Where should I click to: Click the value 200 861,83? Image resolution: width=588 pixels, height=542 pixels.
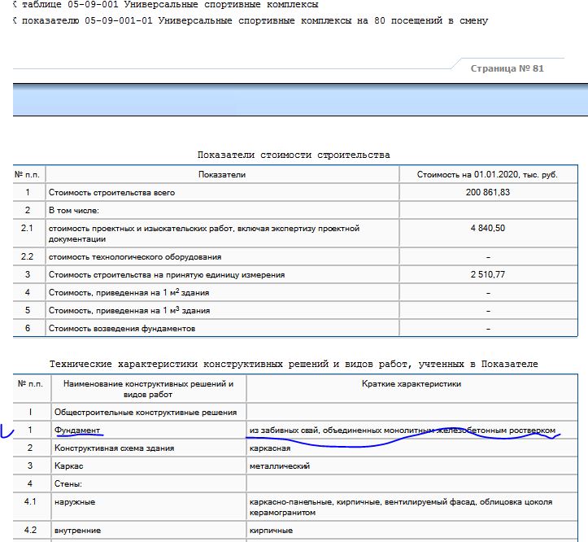point(487,193)
